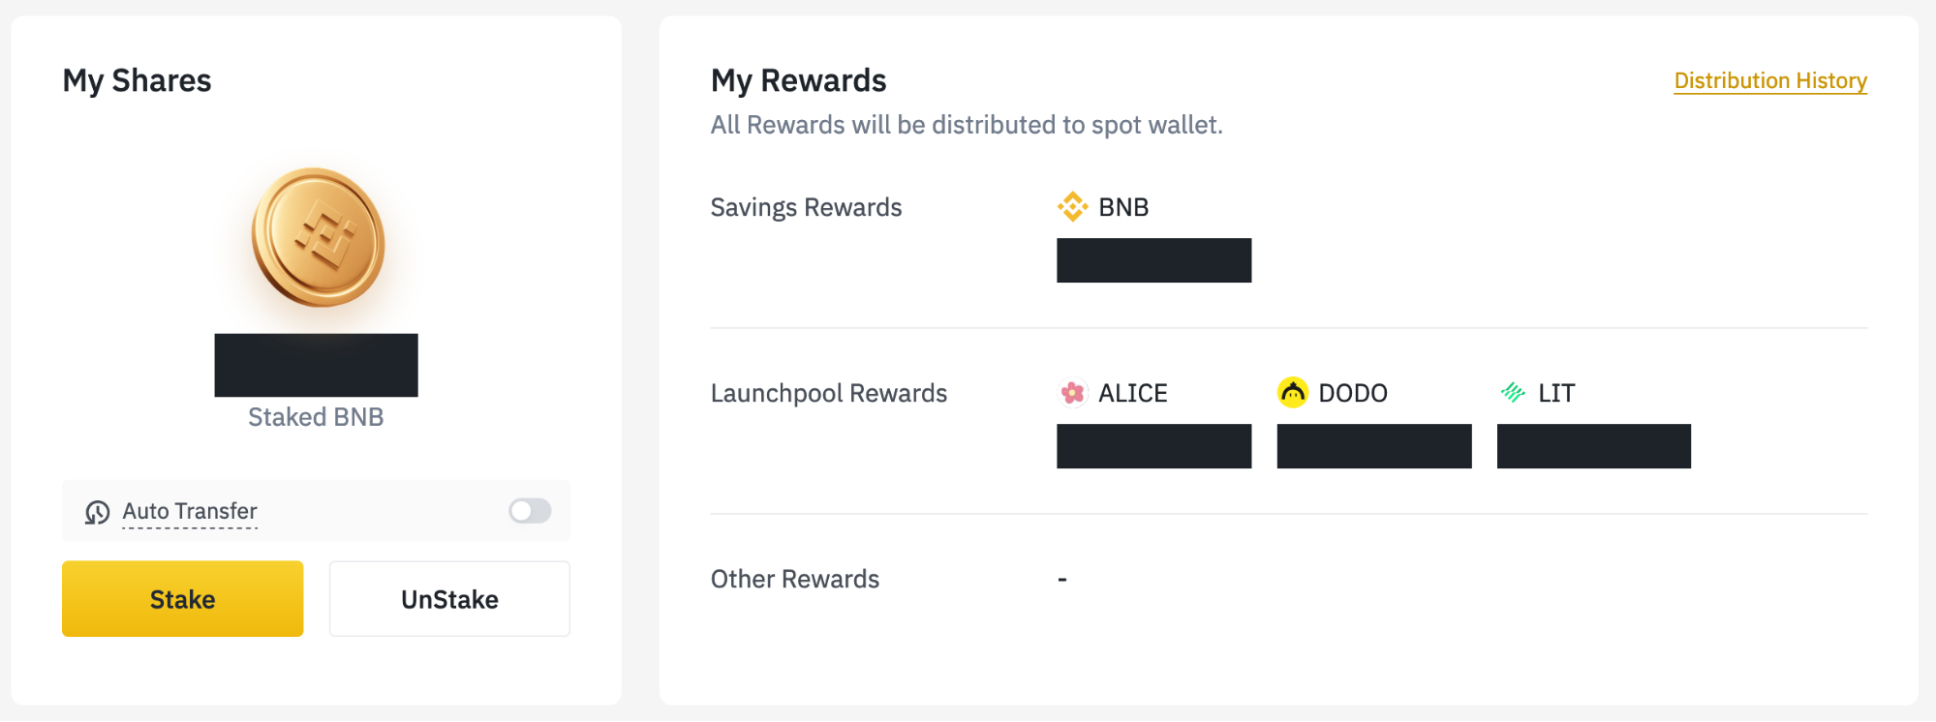Click the ALICE pink flower icon
Screen dimensions: 1936x722
tap(1072, 393)
